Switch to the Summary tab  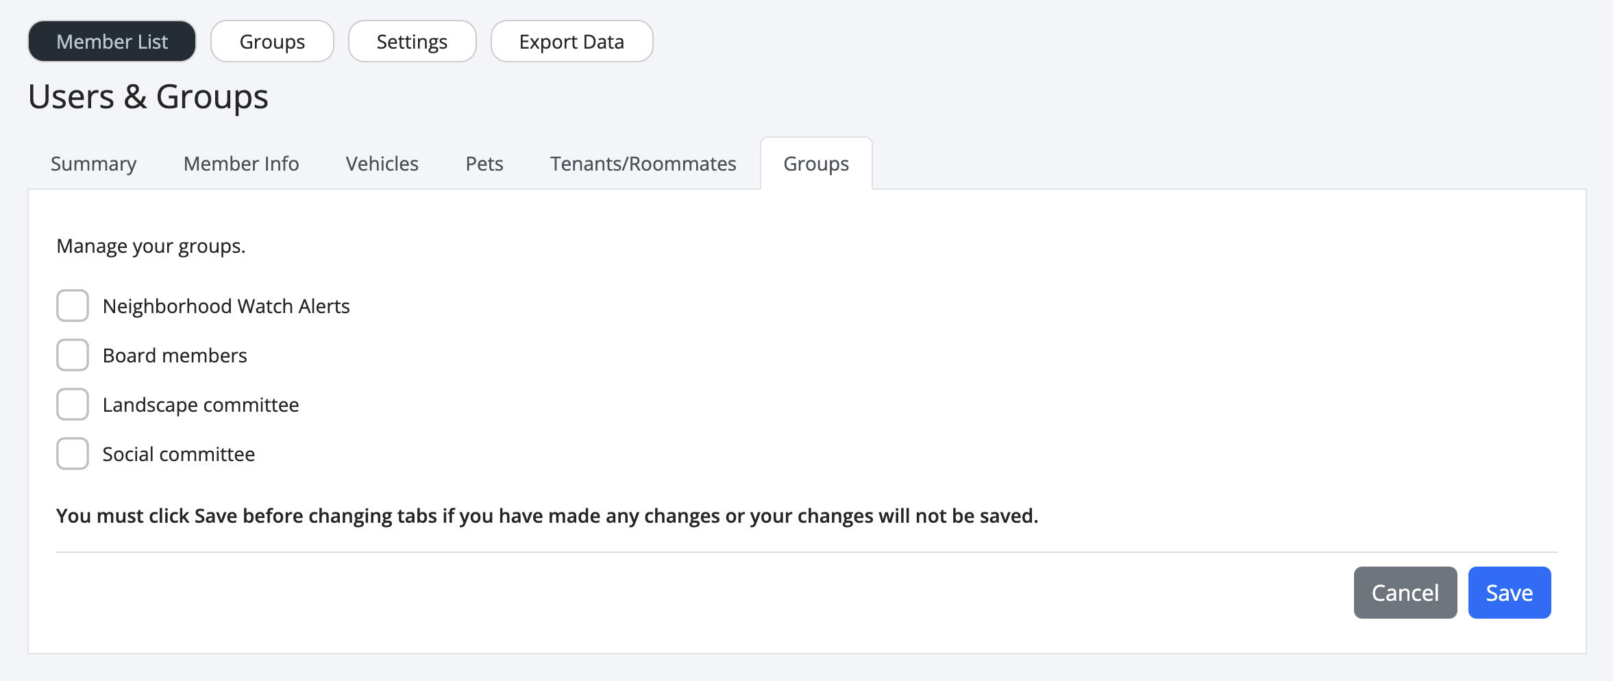point(93,164)
